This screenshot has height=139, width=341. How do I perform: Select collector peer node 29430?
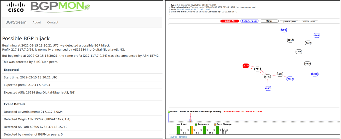pos(317,35)
